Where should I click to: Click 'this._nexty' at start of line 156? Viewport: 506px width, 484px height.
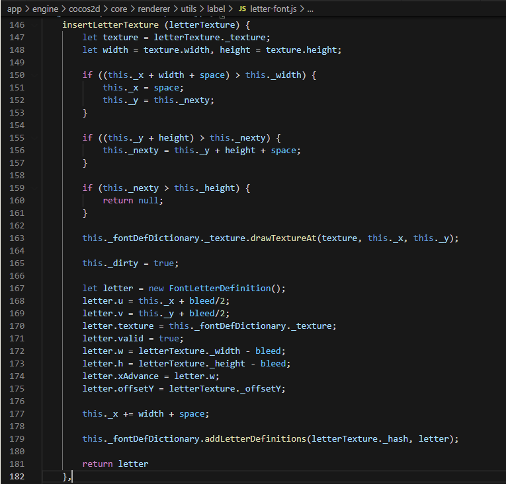pyautogui.click(x=131, y=151)
